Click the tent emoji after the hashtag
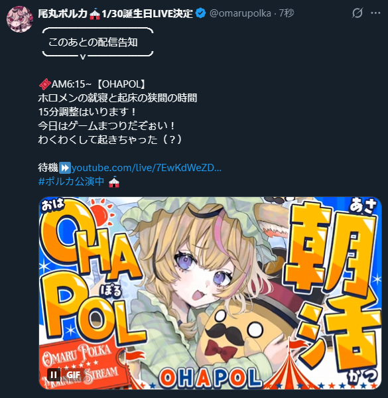 tap(114, 182)
